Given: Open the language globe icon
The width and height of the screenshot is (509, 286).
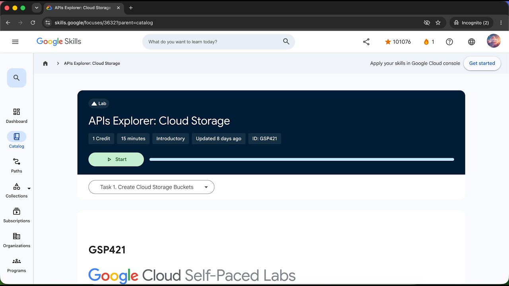Looking at the screenshot, I should (x=472, y=42).
